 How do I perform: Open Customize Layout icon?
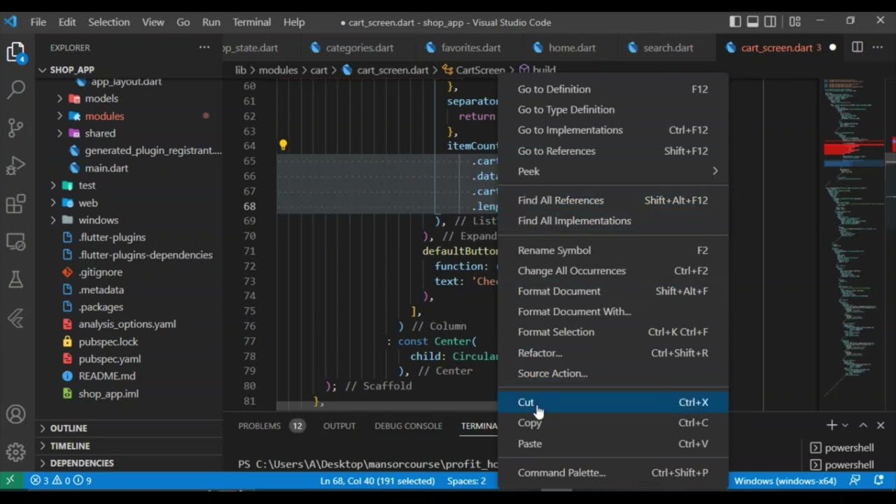pyautogui.click(x=795, y=22)
